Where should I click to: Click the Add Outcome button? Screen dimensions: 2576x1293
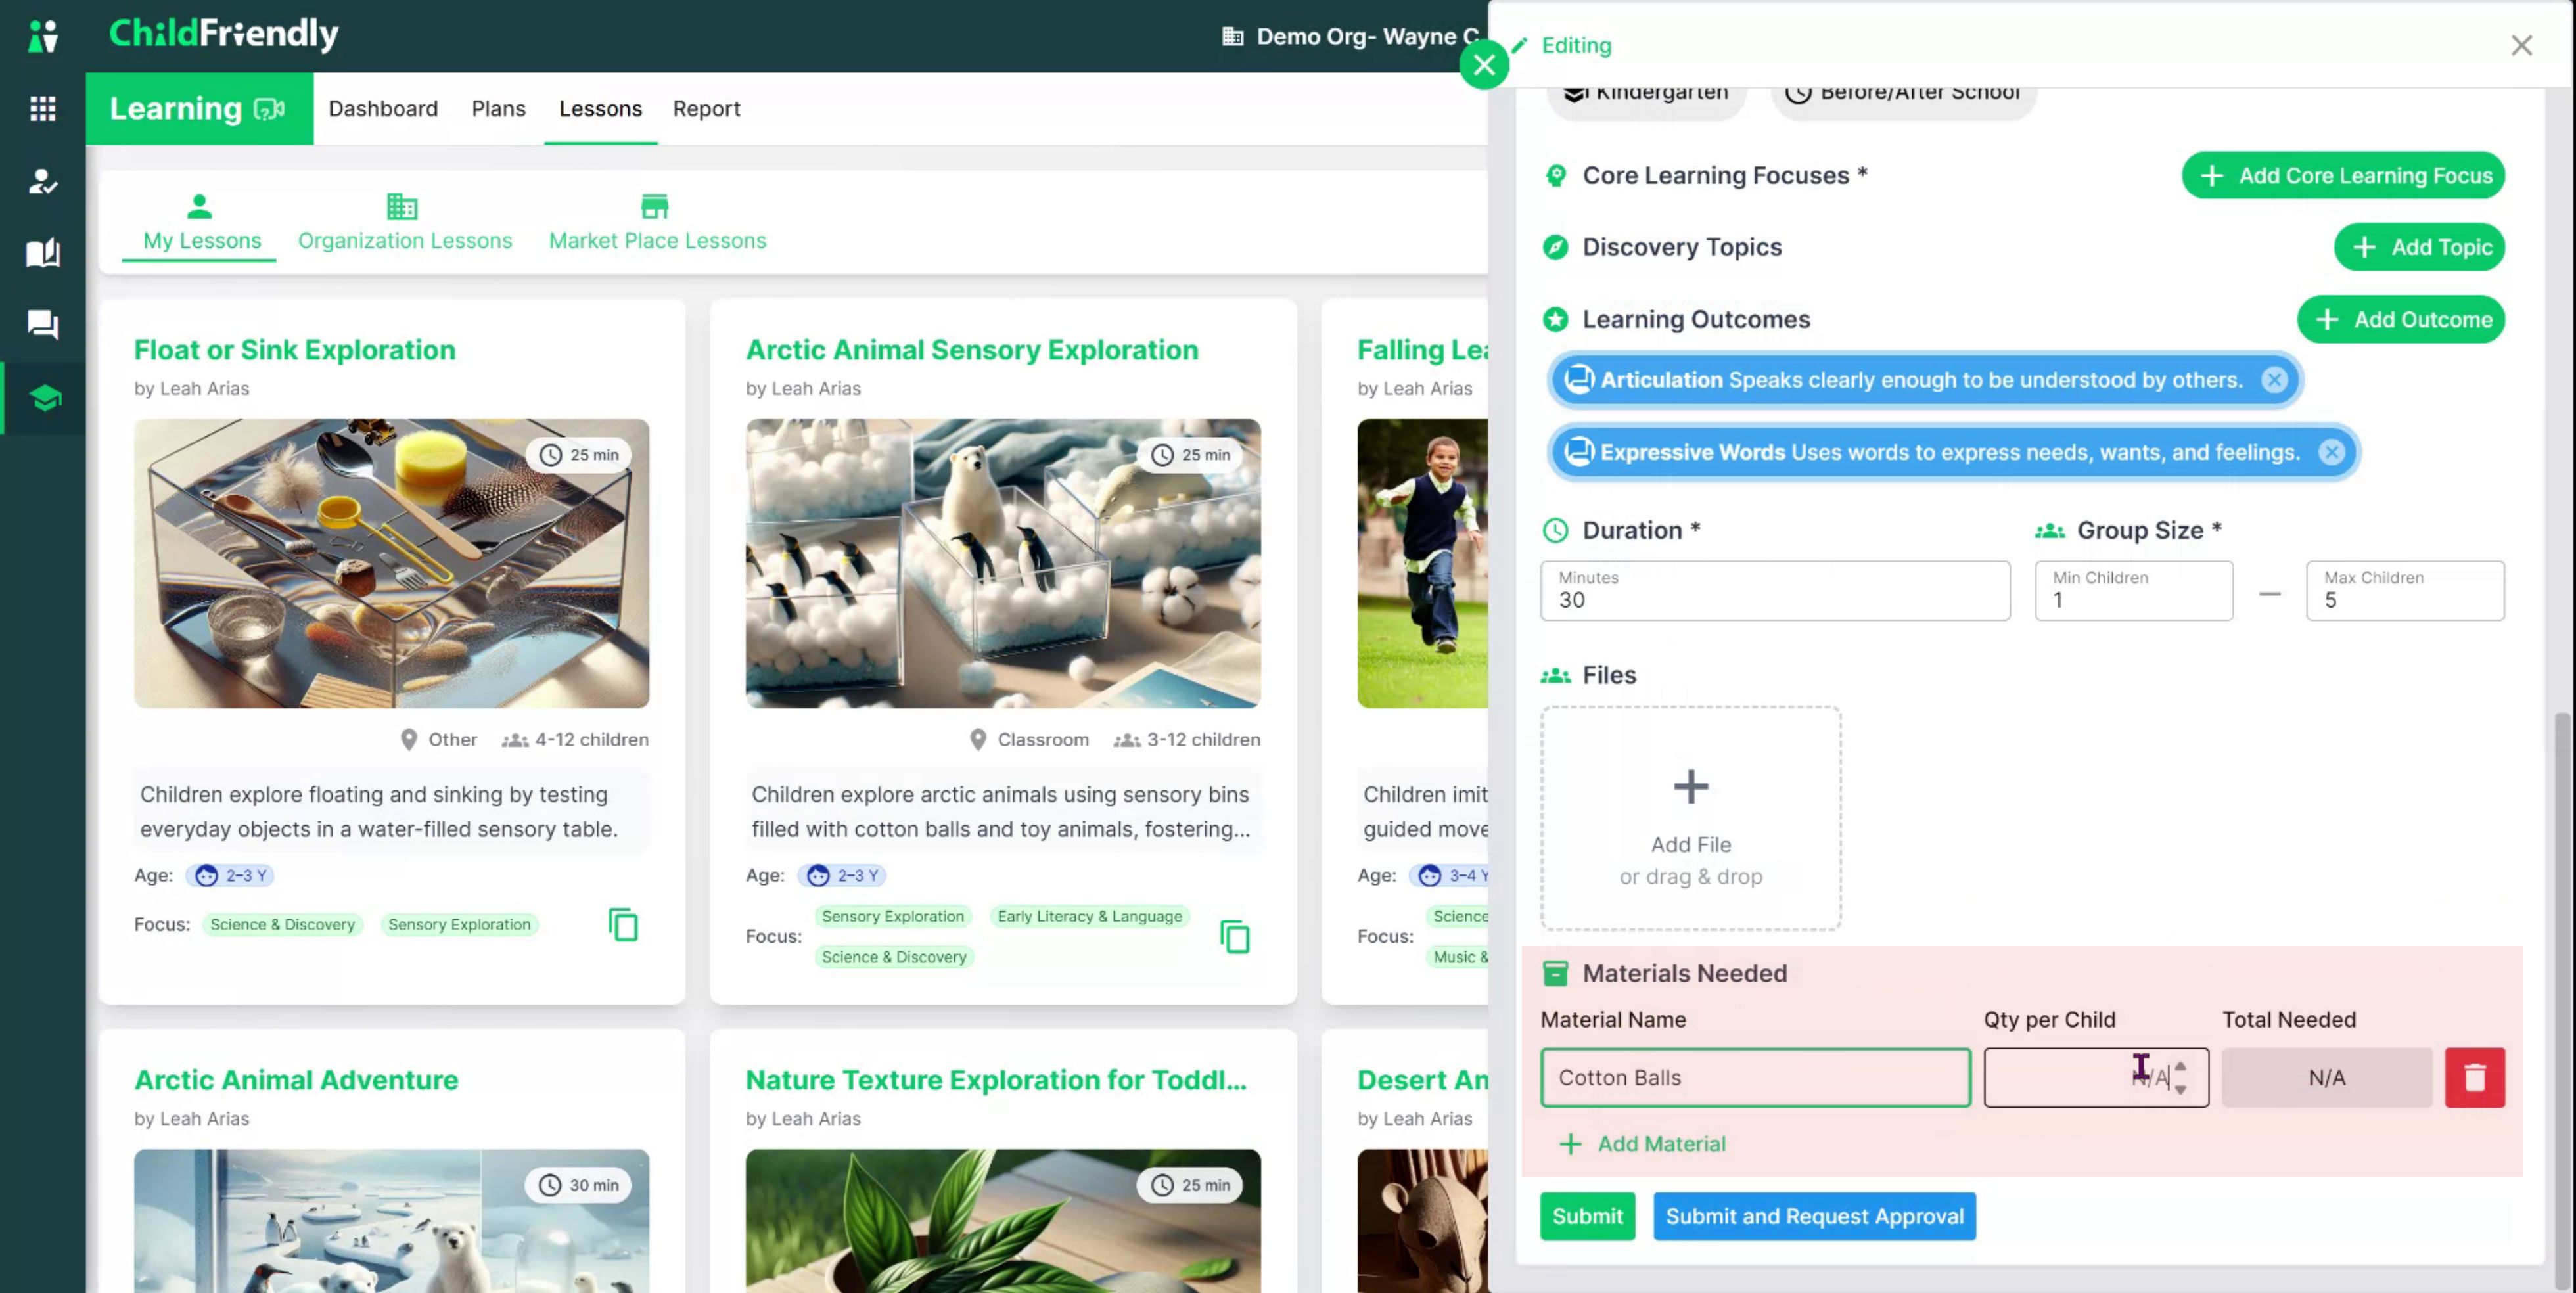click(2400, 320)
